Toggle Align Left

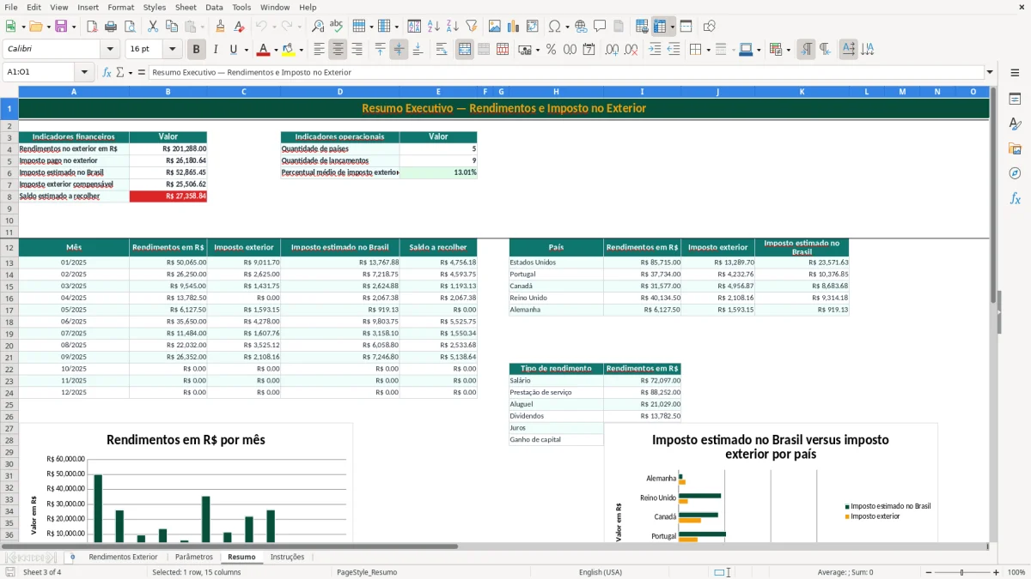pos(319,50)
